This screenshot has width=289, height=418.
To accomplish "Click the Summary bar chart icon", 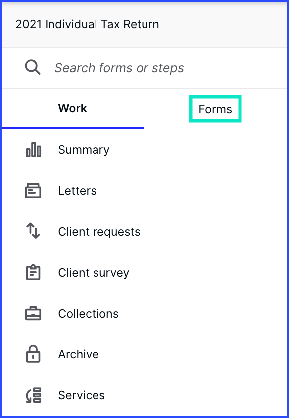I will pos(33,150).
